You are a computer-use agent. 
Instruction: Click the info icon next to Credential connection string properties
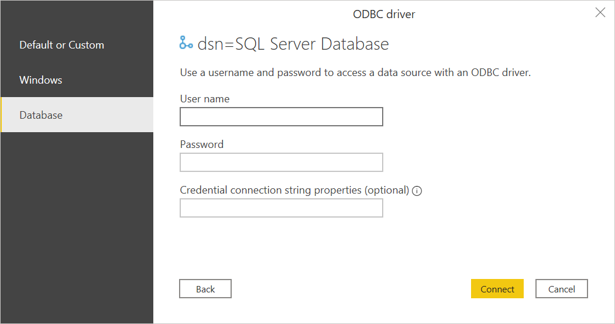pos(417,191)
